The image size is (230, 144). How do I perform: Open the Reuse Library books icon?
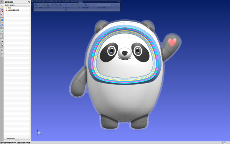[2, 20]
